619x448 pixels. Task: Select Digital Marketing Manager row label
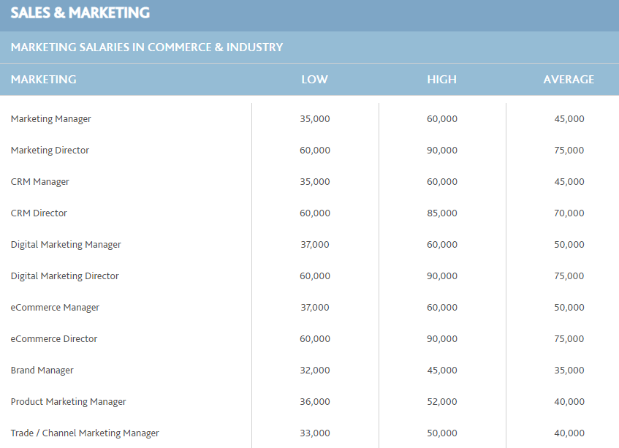(66, 244)
